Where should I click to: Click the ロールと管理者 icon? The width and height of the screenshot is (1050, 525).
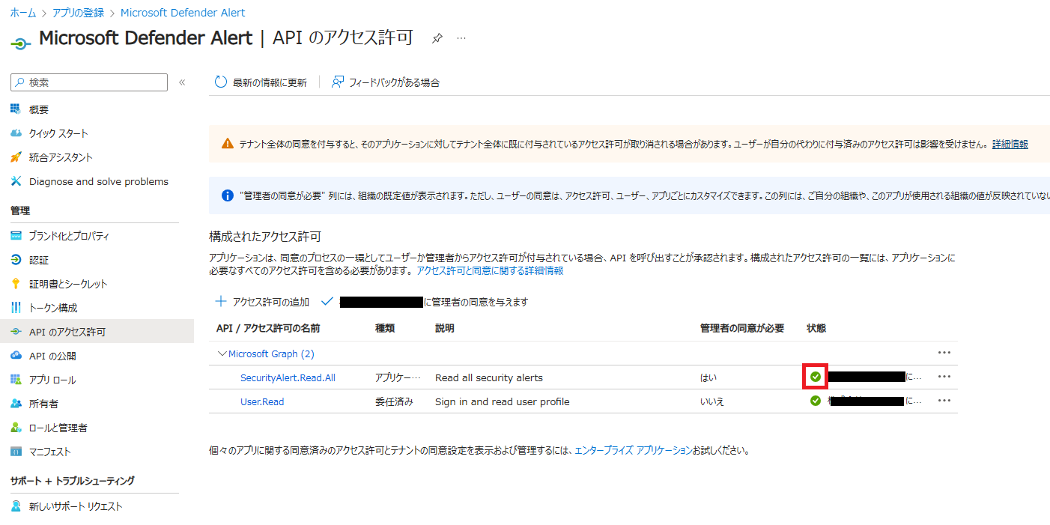pos(16,428)
